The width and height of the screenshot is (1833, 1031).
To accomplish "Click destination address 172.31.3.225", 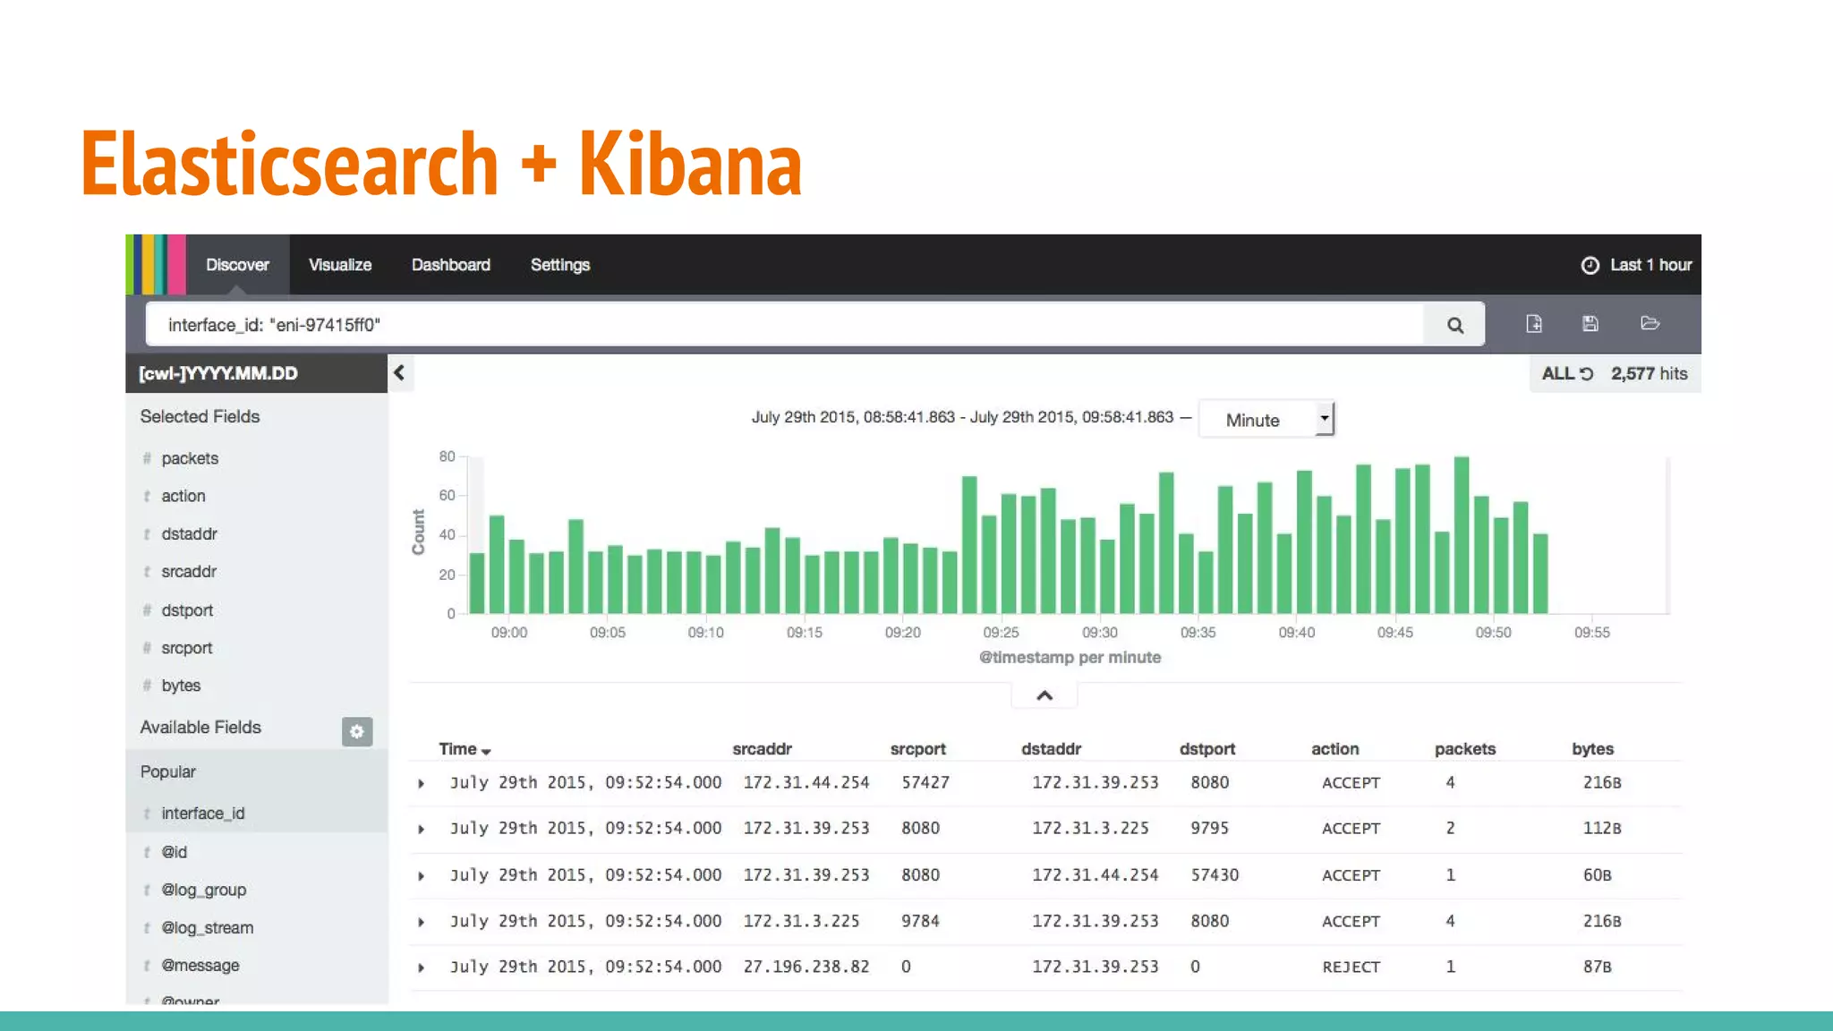I will click(x=1090, y=829).
